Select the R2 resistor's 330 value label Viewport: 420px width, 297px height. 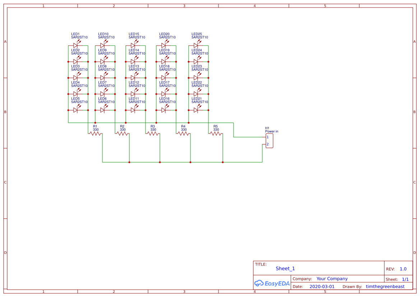tap(123, 130)
